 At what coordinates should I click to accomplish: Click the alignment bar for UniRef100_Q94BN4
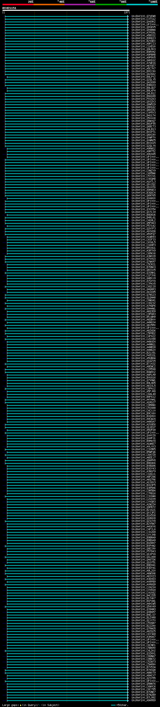(x=66, y=30)
